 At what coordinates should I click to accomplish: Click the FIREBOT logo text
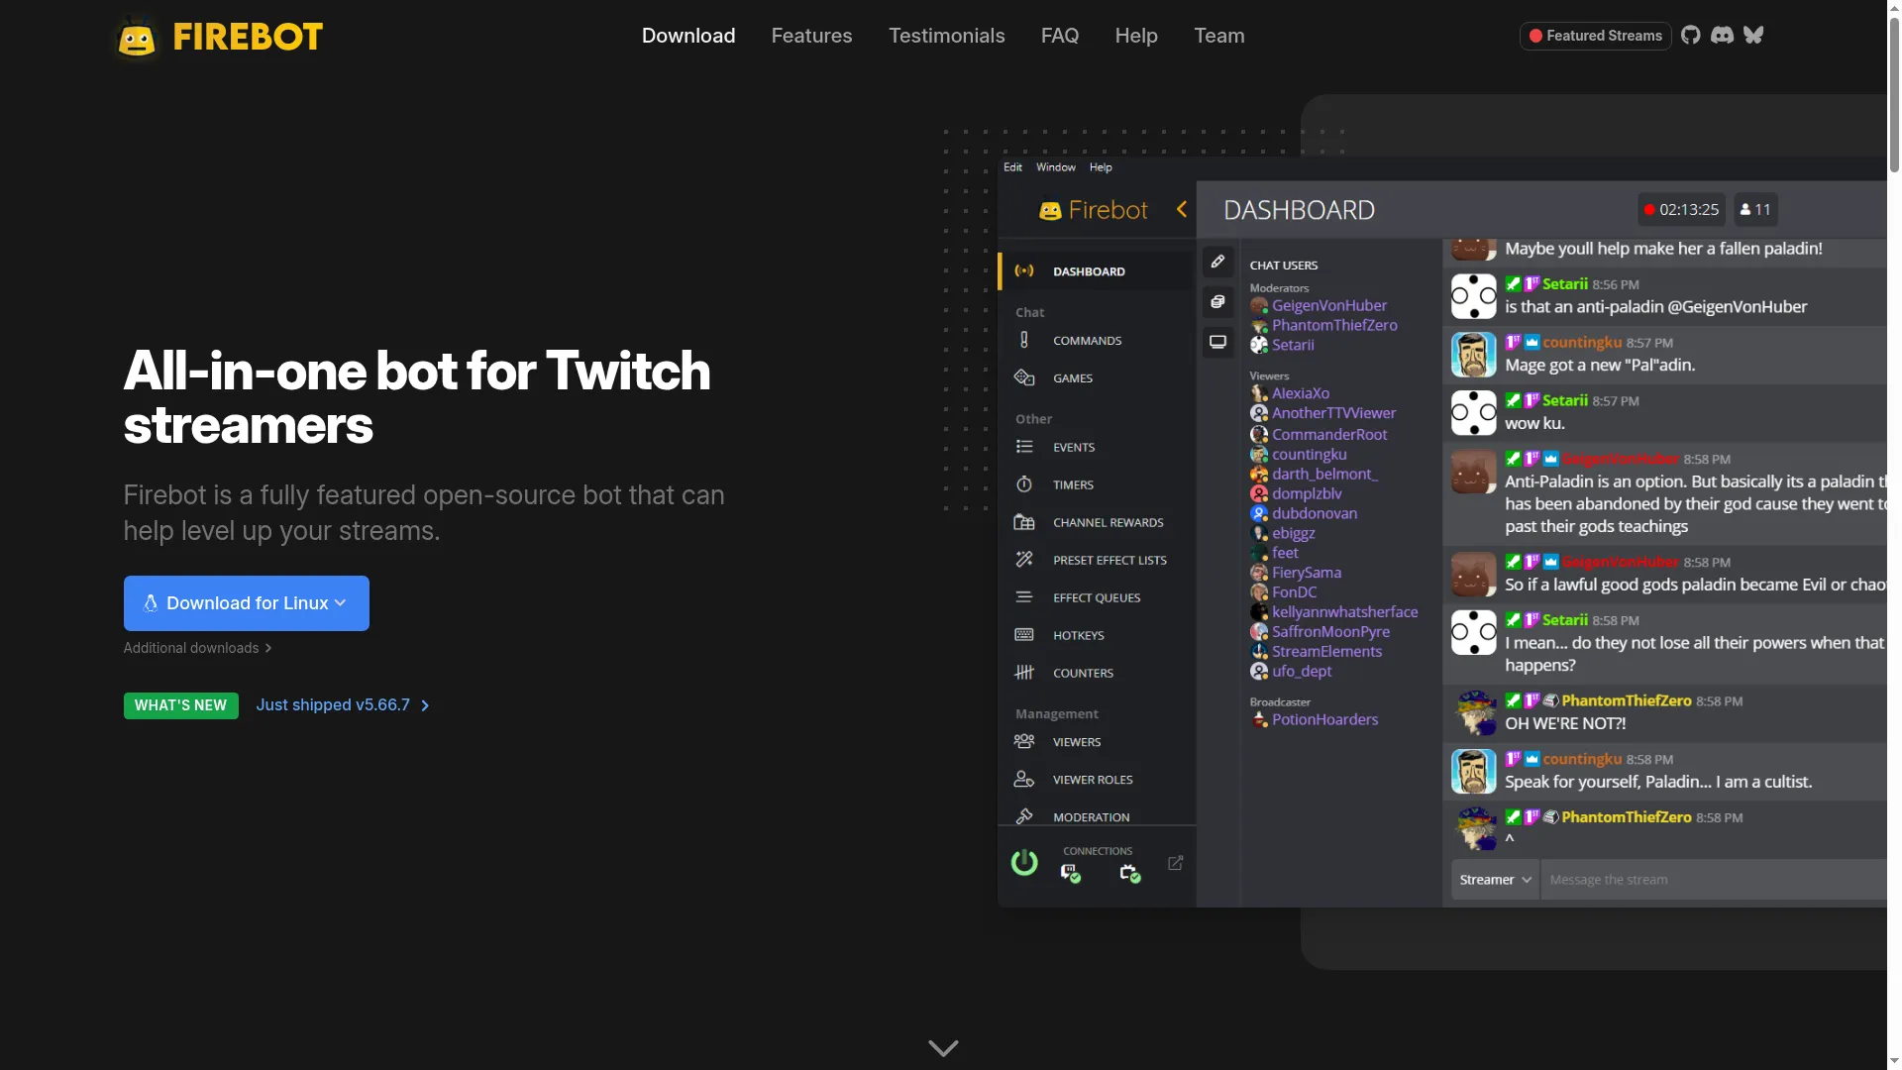(x=248, y=38)
